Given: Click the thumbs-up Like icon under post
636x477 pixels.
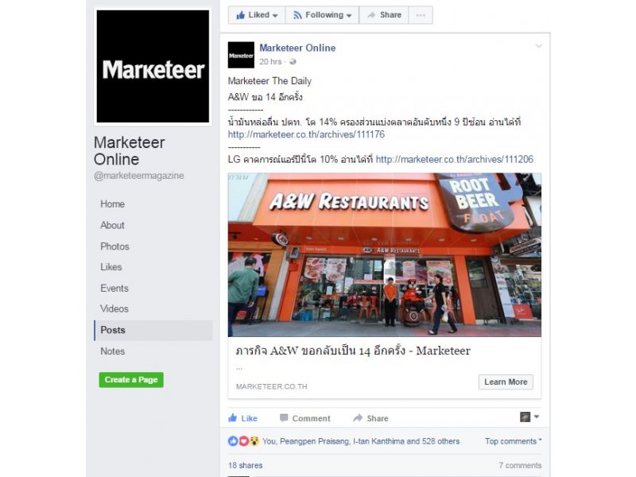Looking at the screenshot, I should 232,418.
